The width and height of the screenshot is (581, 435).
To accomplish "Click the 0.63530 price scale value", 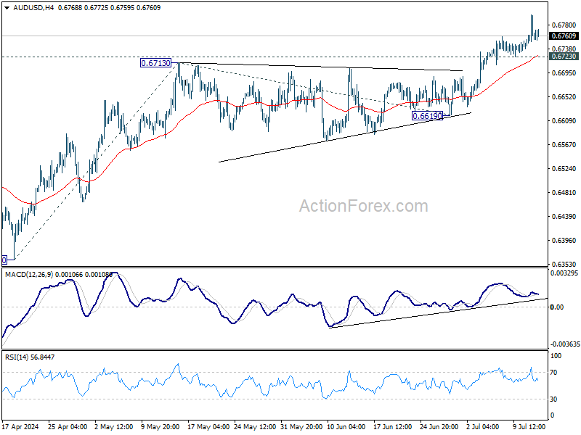I will 564,265.
